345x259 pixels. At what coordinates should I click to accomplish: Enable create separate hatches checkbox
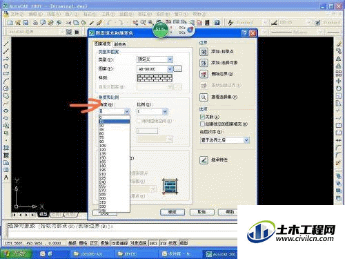202,124
